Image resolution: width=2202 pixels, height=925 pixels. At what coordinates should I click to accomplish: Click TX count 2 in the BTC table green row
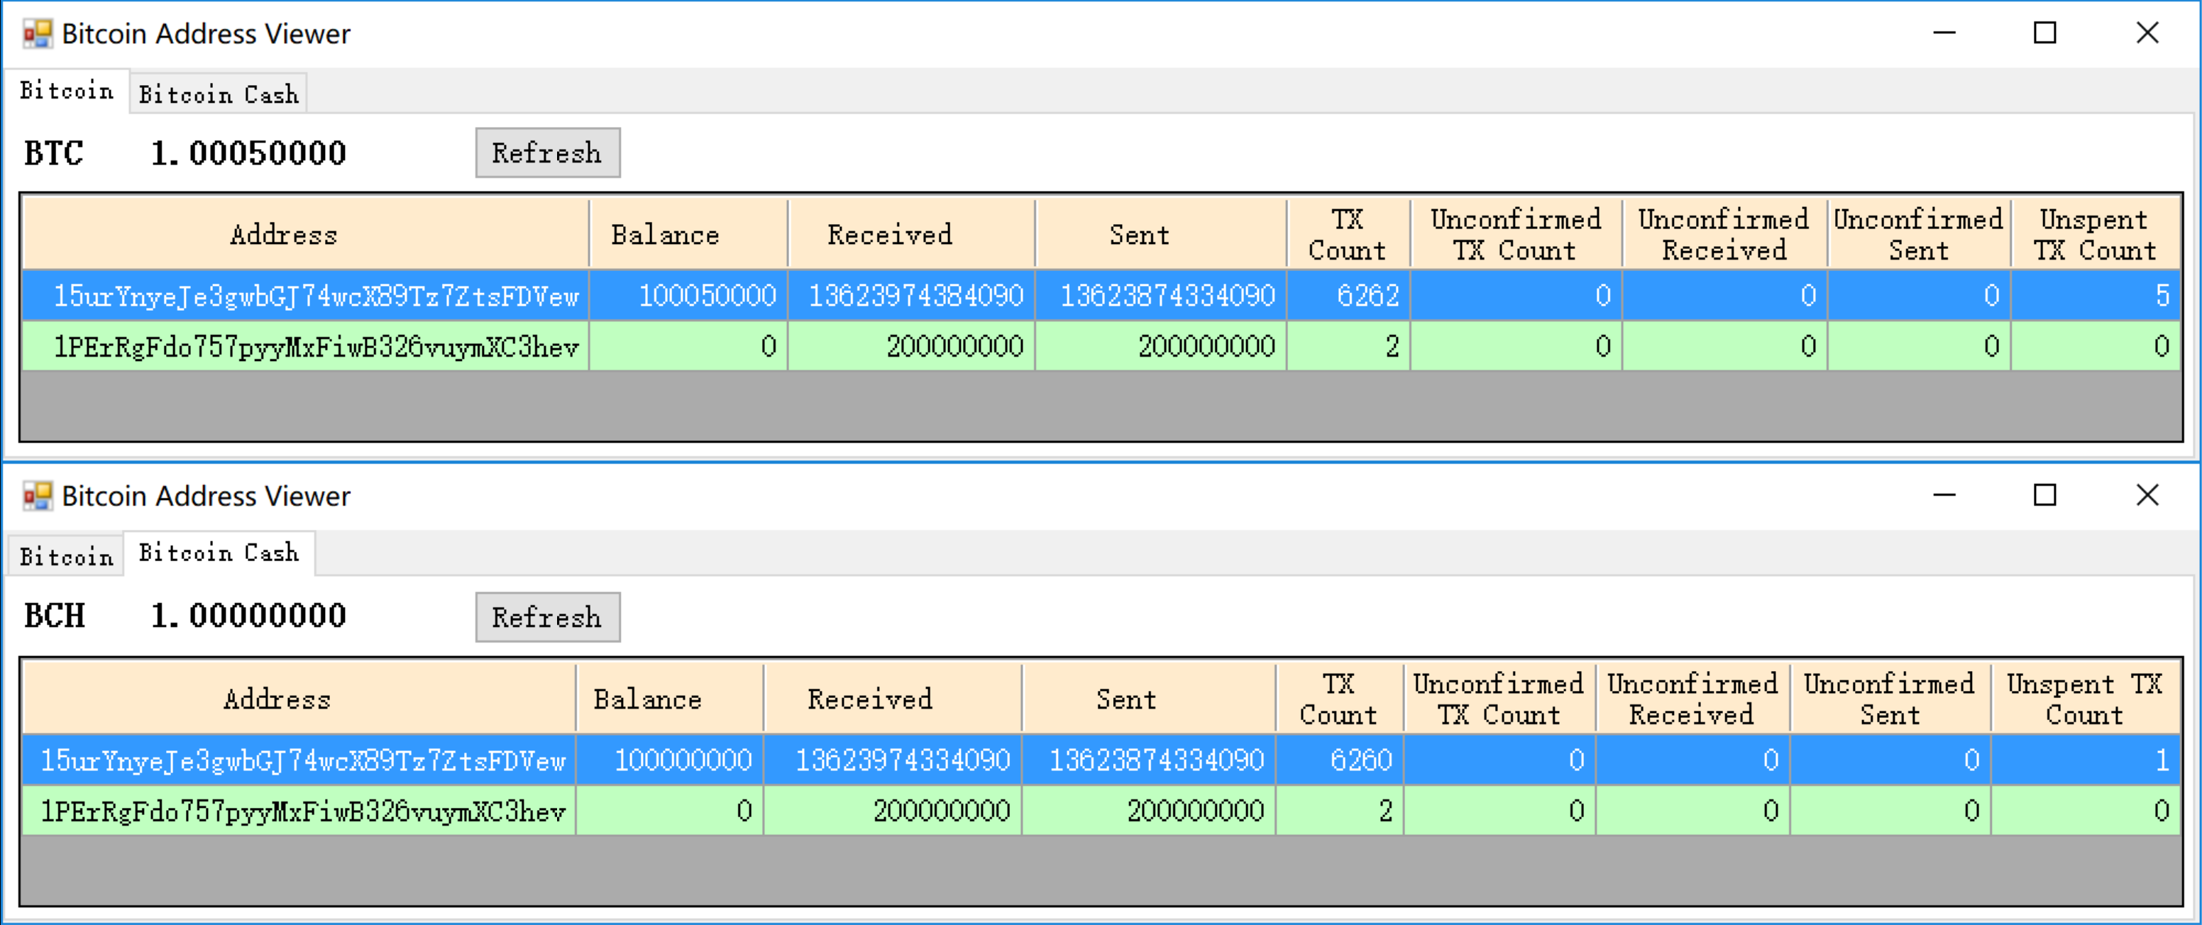pyautogui.click(x=1348, y=346)
